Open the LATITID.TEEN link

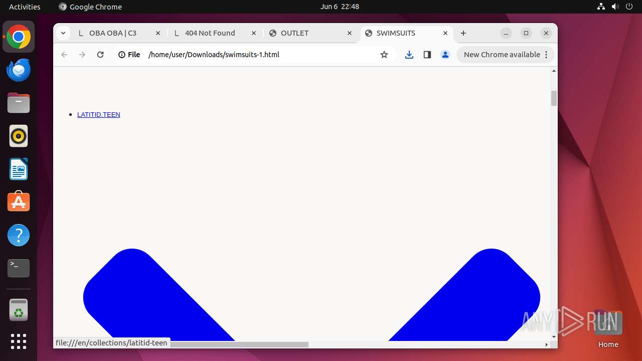pyautogui.click(x=99, y=115)
